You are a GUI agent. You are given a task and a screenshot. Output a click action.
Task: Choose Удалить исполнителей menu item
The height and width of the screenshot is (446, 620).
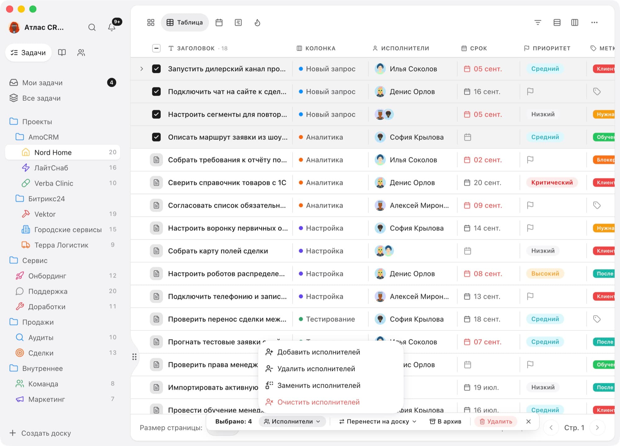pos(331,369)
